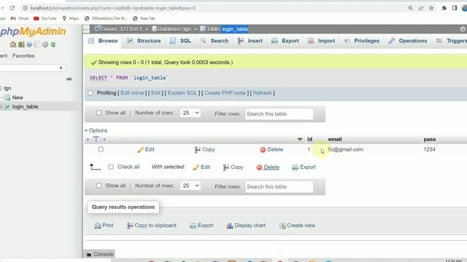Image resolution: width=467 pixels, height=262 pixels.
Task: Select login_table in navigation tree
Action: tap(25, 107)
